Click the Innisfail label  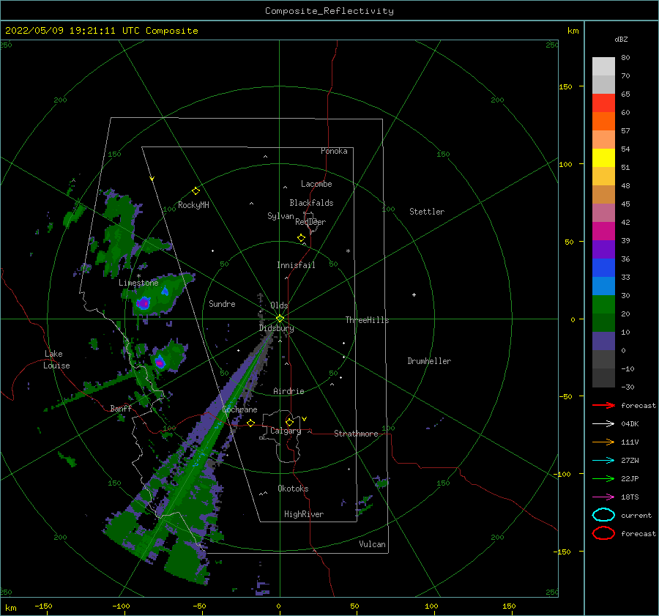[296, 265]
